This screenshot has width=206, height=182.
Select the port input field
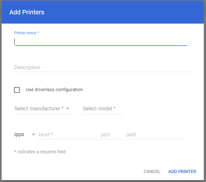112,135
